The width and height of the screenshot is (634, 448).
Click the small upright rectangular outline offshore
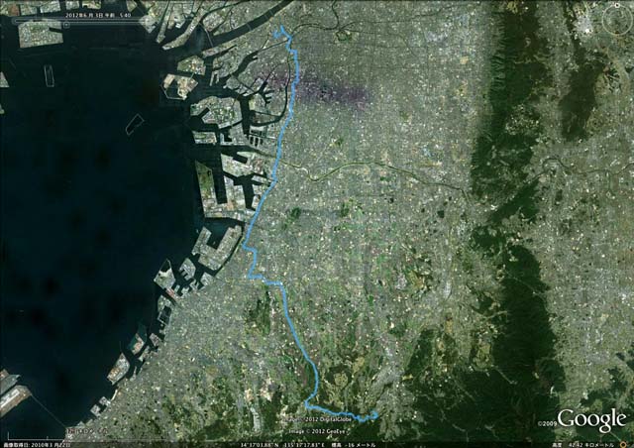coord(49,75)
